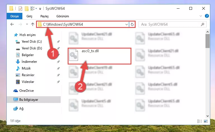The height and width of the screenshot is (132, 215).
Task: Select the asc0_tx.dll file
Action: pos(100,56)
